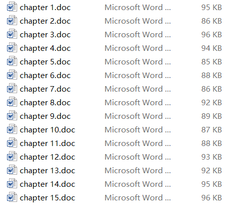Select the Word icon beside chapter 3.doc
The height and width of the screenshot is (214, 230).
[x=12, y=34]
